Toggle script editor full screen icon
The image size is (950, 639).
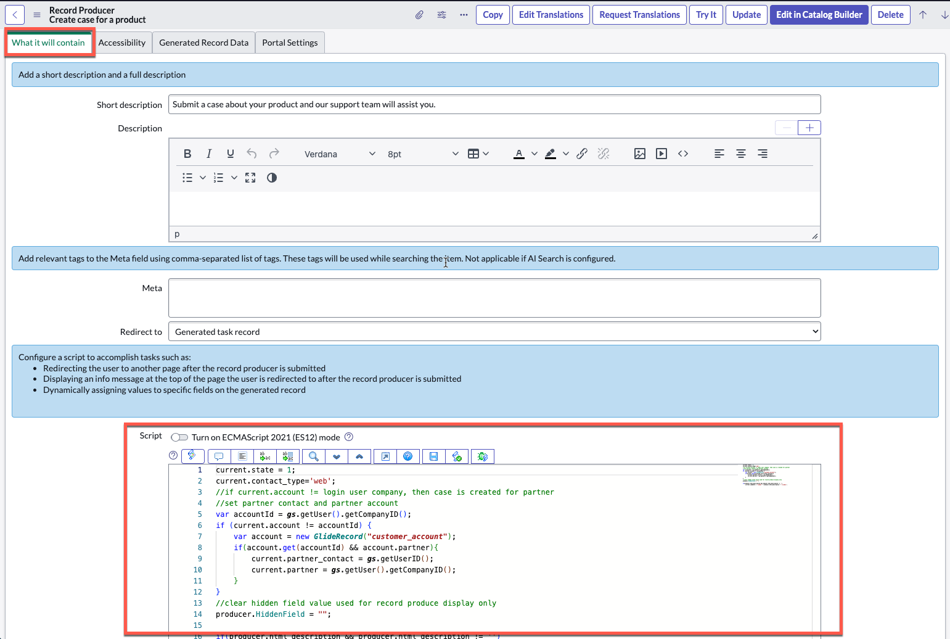pos(385,456)
